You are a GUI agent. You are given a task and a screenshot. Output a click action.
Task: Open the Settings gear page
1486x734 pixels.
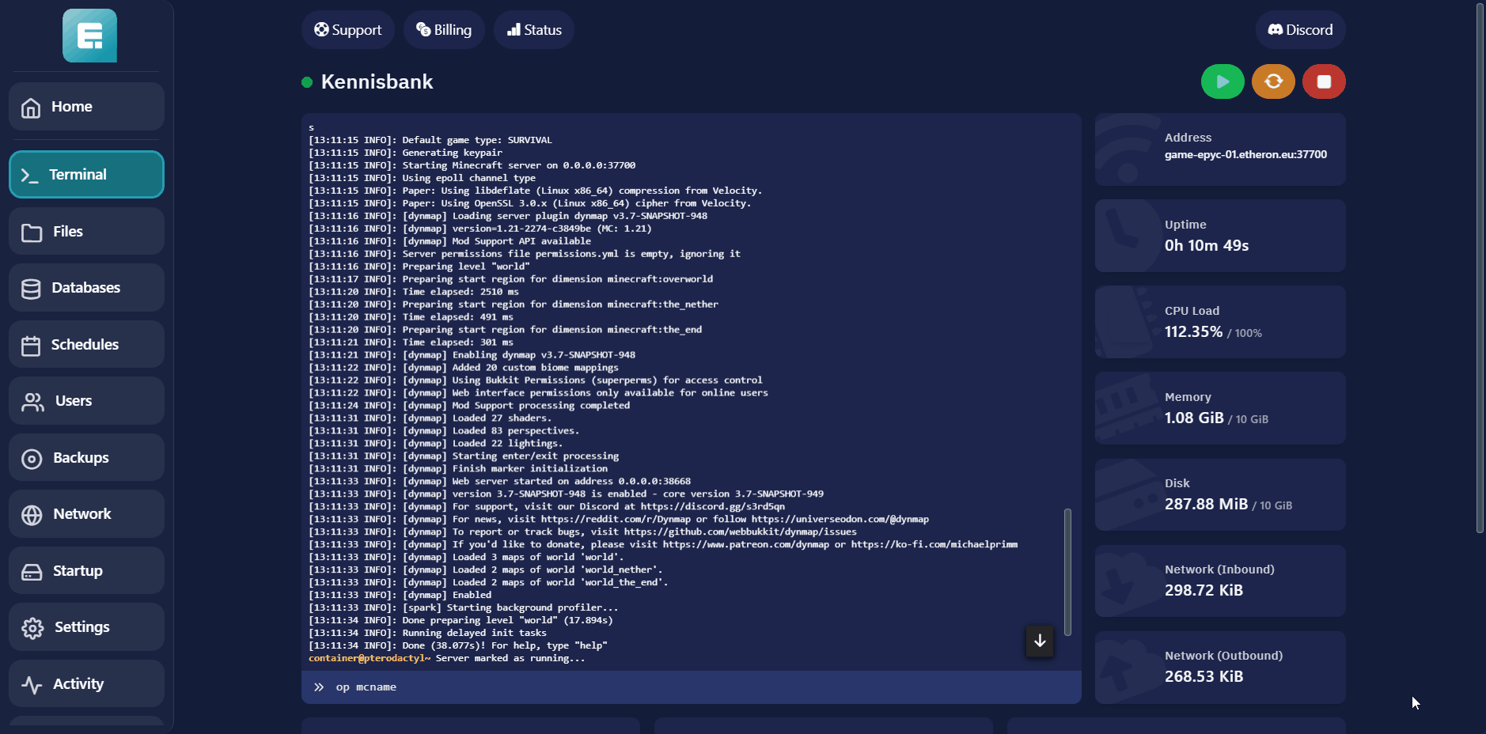pyautogui.click(x=86, y=627)
